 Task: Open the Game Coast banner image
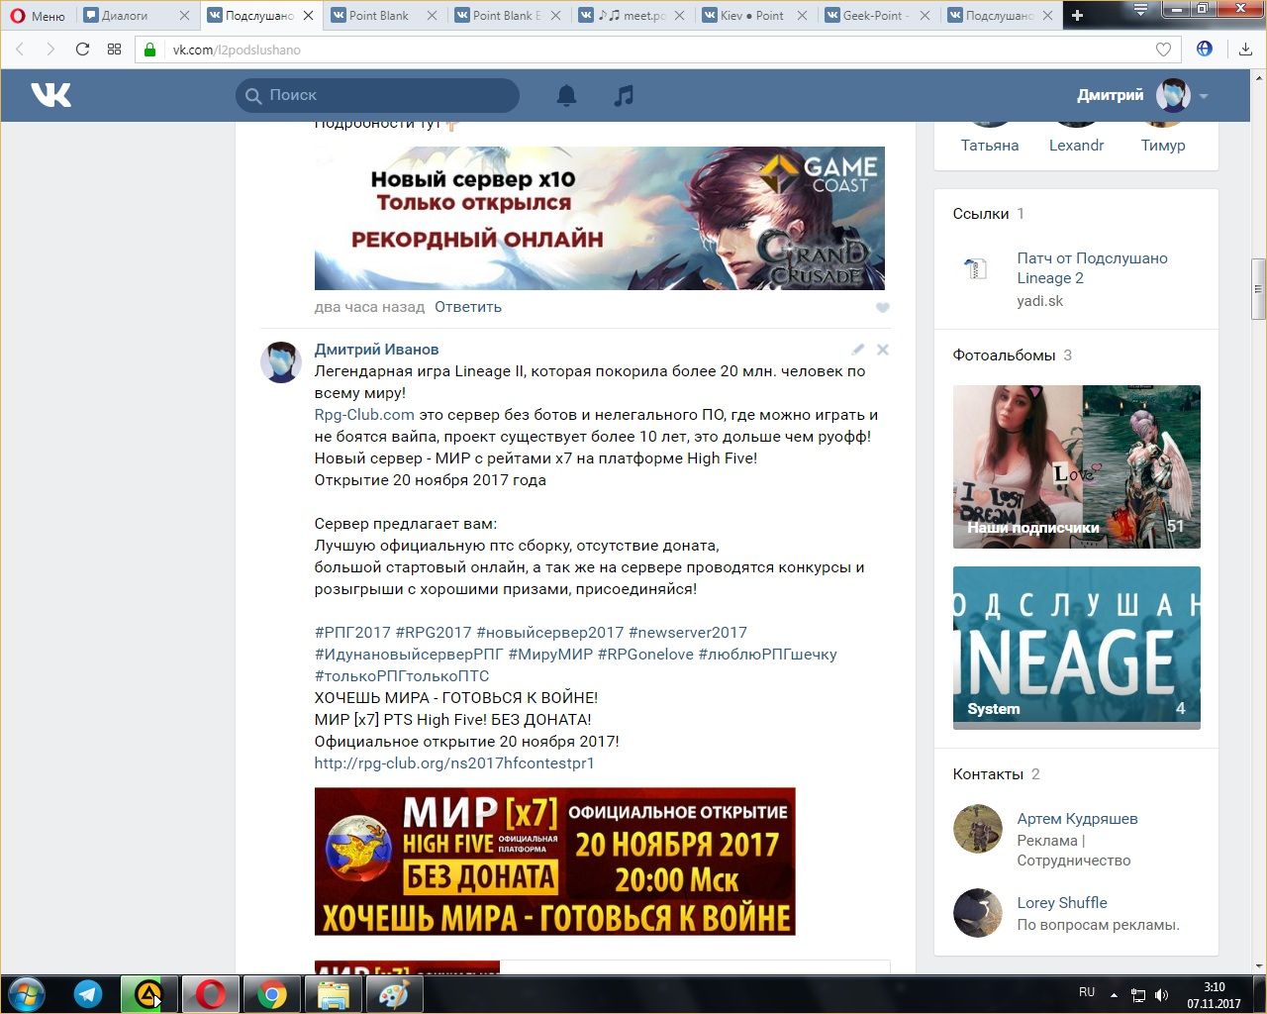point(599,218)
